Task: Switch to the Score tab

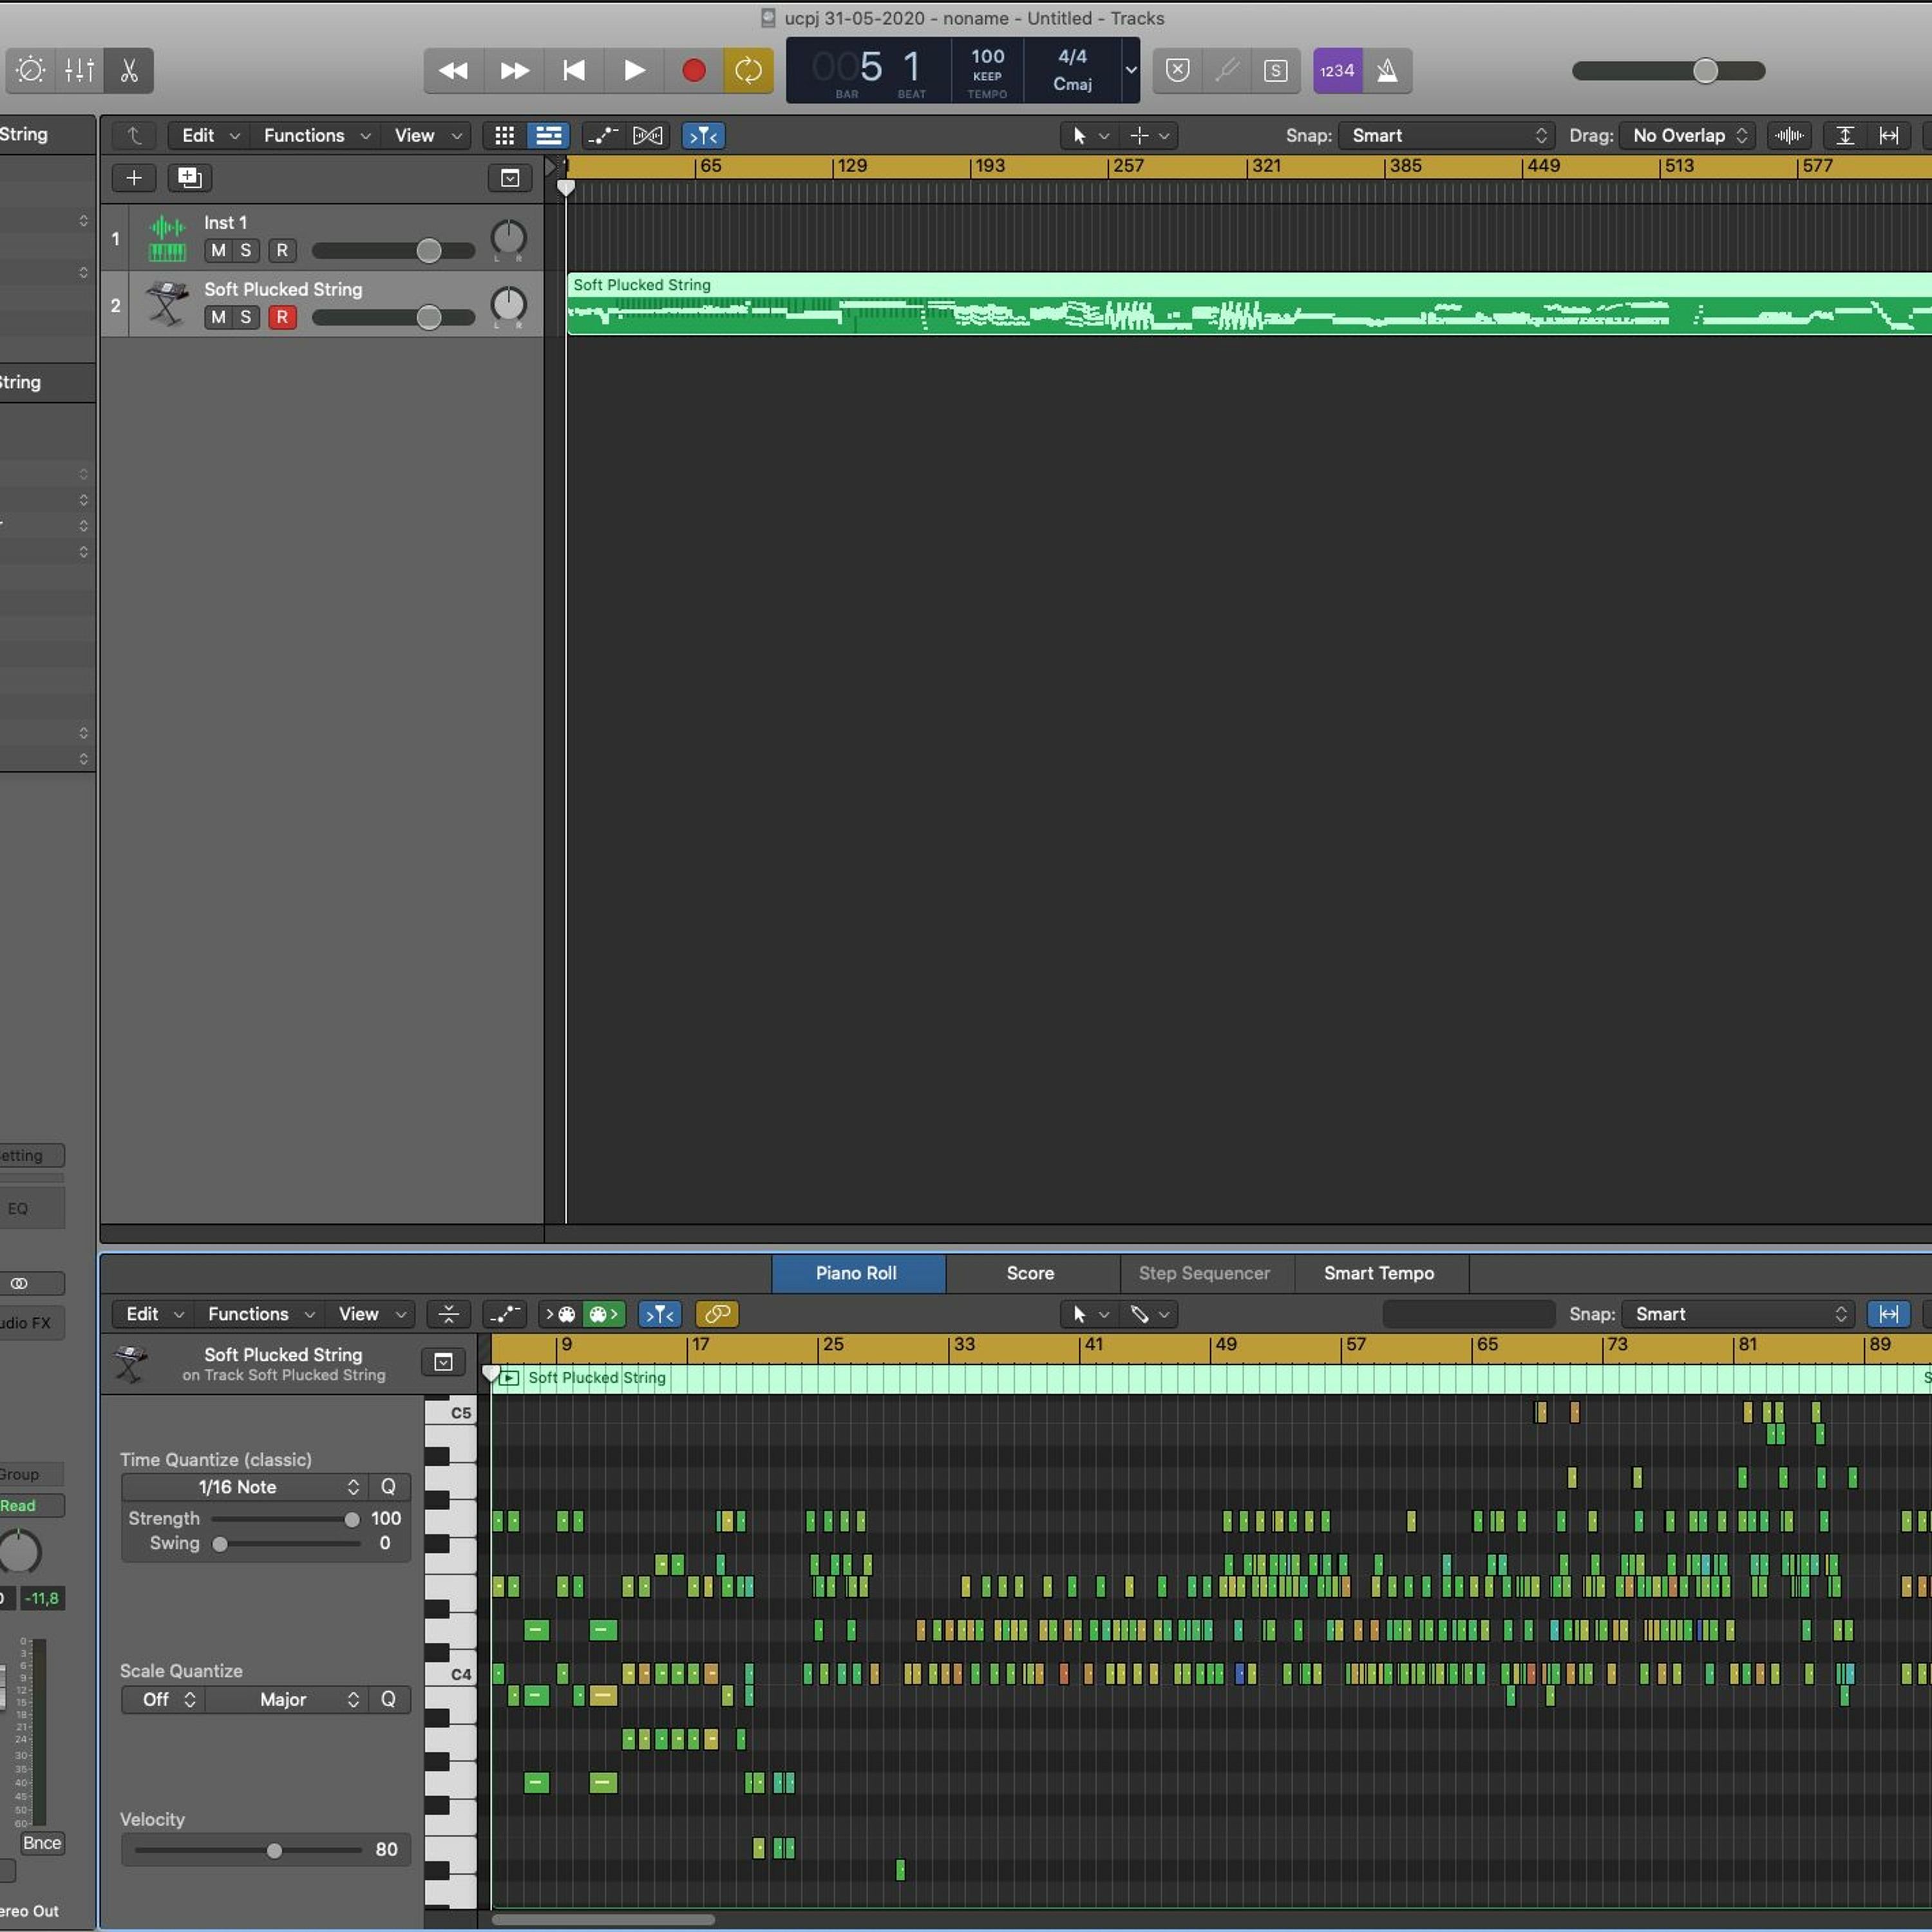Action: [1030, 1273]
